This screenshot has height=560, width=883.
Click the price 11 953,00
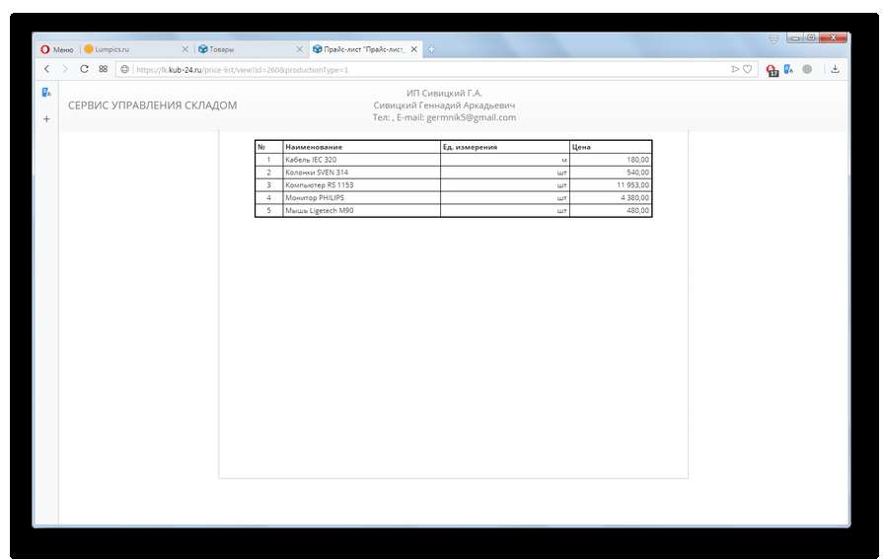click(x=632, y=185)
